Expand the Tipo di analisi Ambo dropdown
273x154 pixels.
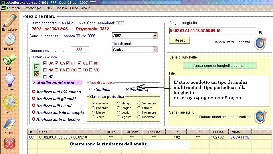(155, 50)
